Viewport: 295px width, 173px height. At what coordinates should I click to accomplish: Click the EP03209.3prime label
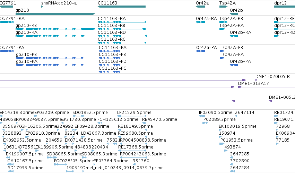(52, 113)
